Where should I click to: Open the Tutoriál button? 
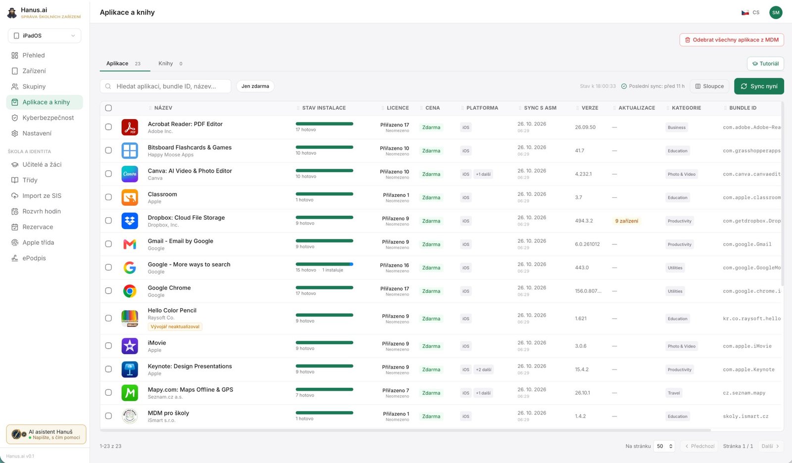tap(765, 63)
